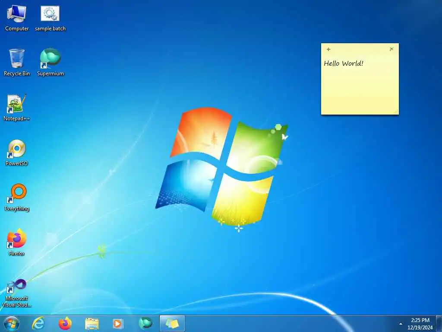Open the Windows Start menu orb

pos(12,323)
